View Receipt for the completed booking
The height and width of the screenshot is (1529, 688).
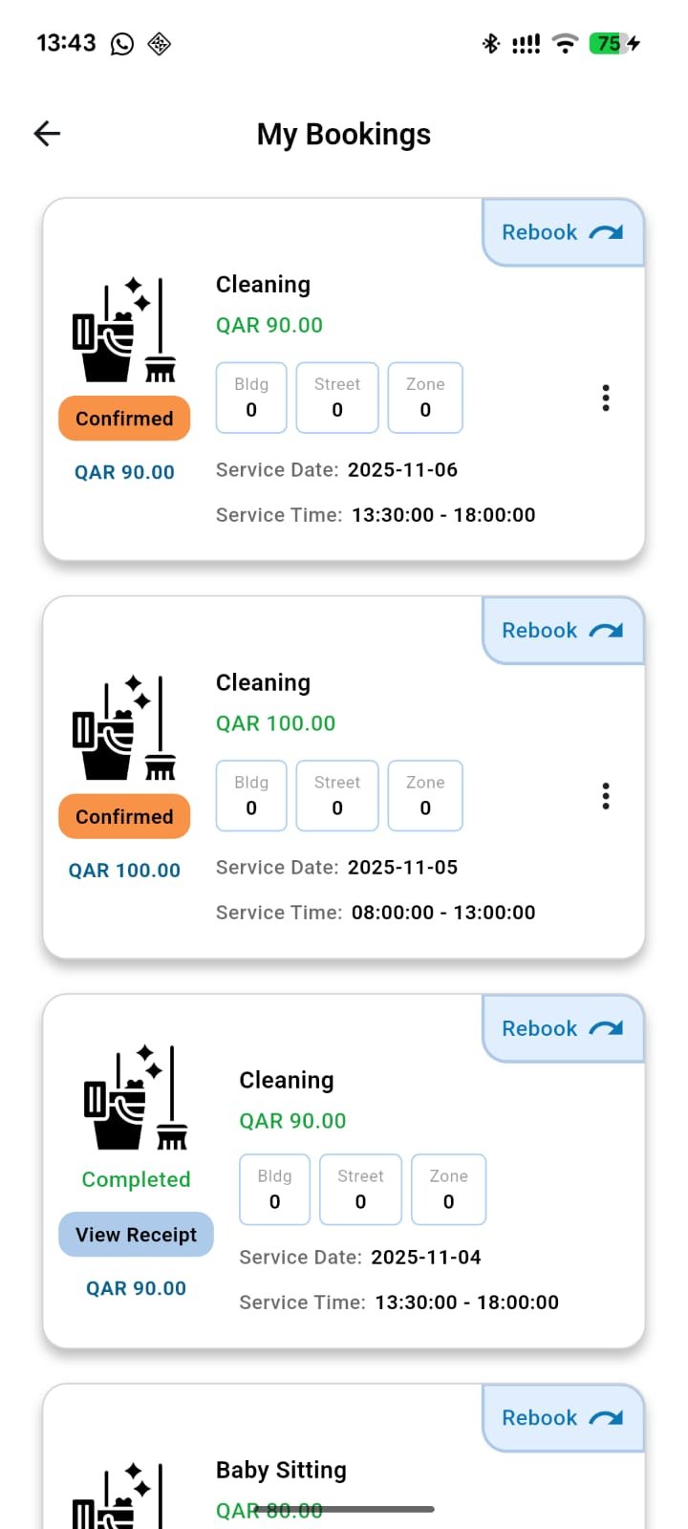click(x=136, y=1235)
